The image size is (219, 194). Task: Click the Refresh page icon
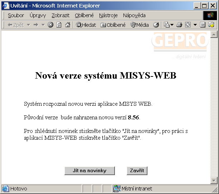coord(59,25)
